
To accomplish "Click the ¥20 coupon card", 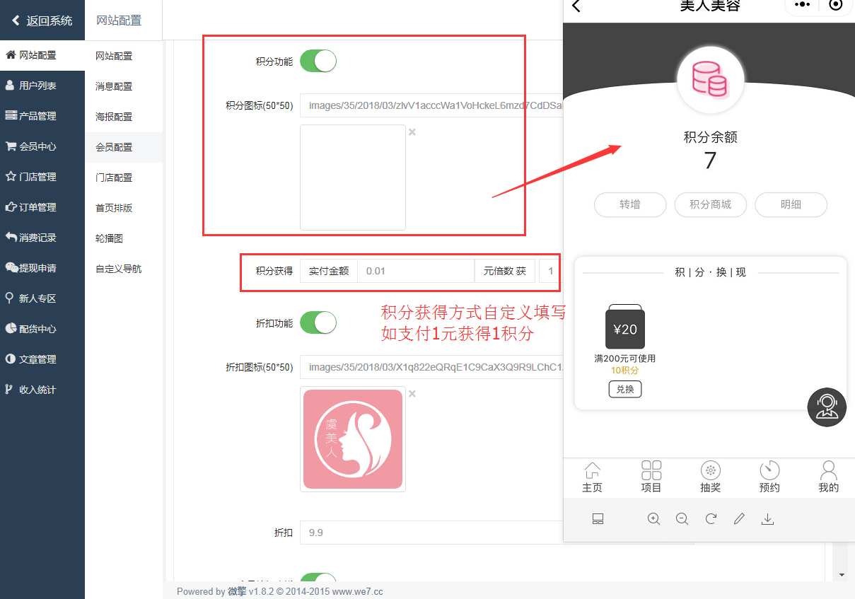I will click(x=625, y=327).
